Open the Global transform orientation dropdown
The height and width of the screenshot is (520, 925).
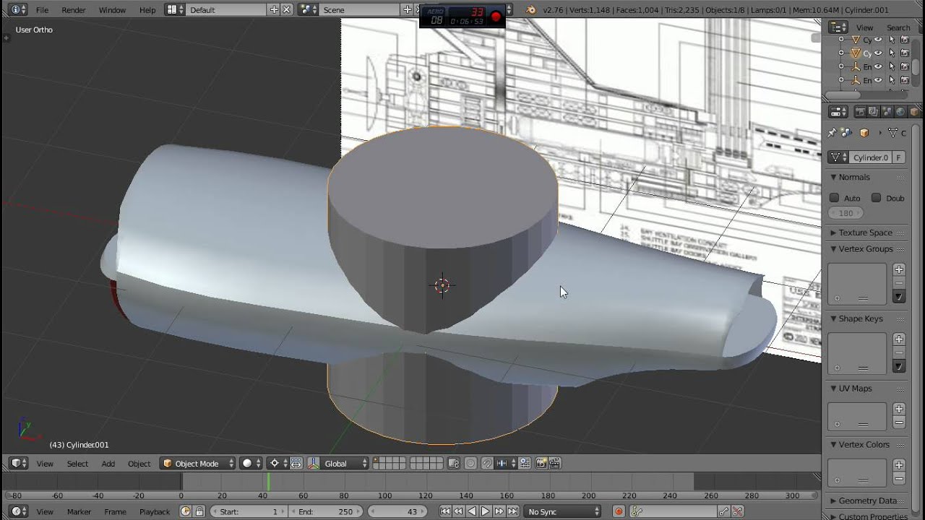(343, 464)
